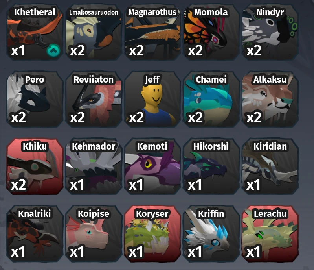Viewport: 314px width, 270px height.
Task: Select the Lmakosauruodon creature card
Action: 94,32
